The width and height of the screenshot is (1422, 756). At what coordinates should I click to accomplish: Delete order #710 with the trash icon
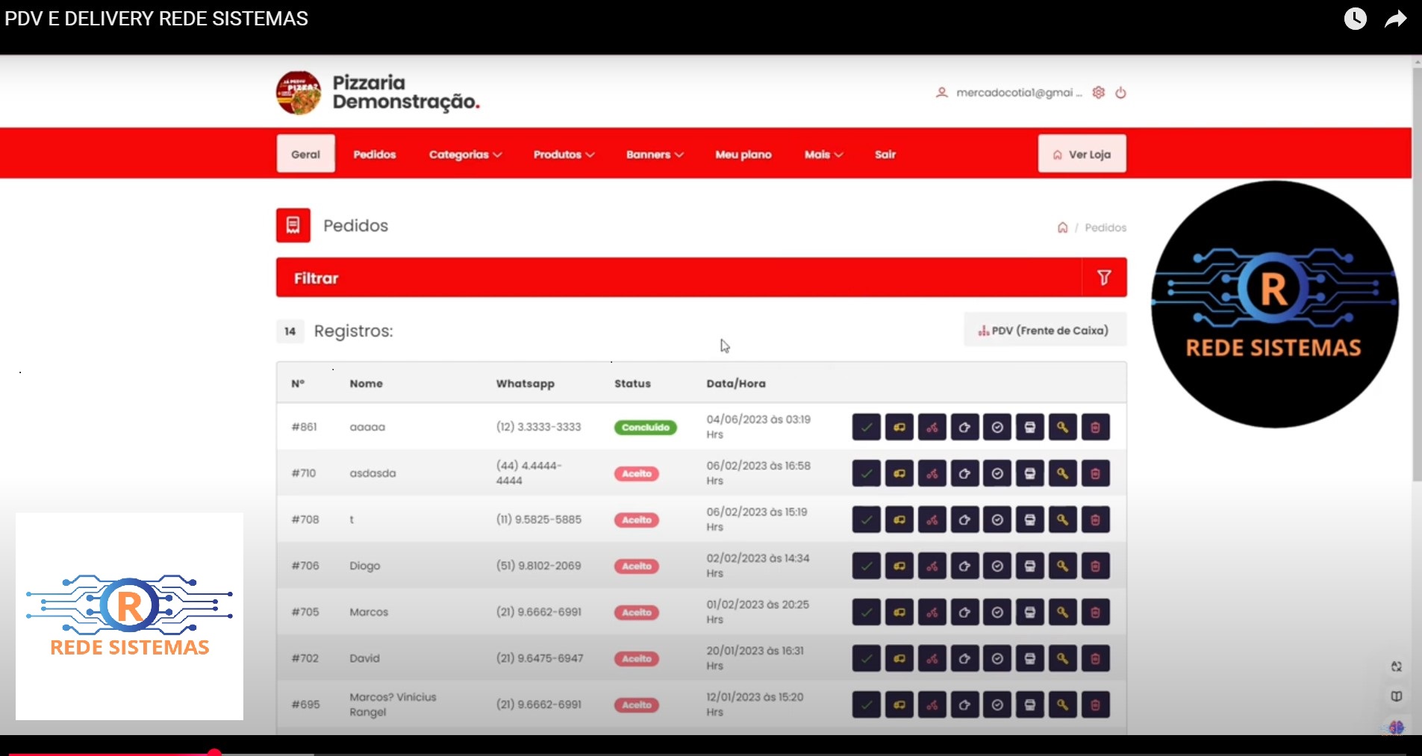1095,473
